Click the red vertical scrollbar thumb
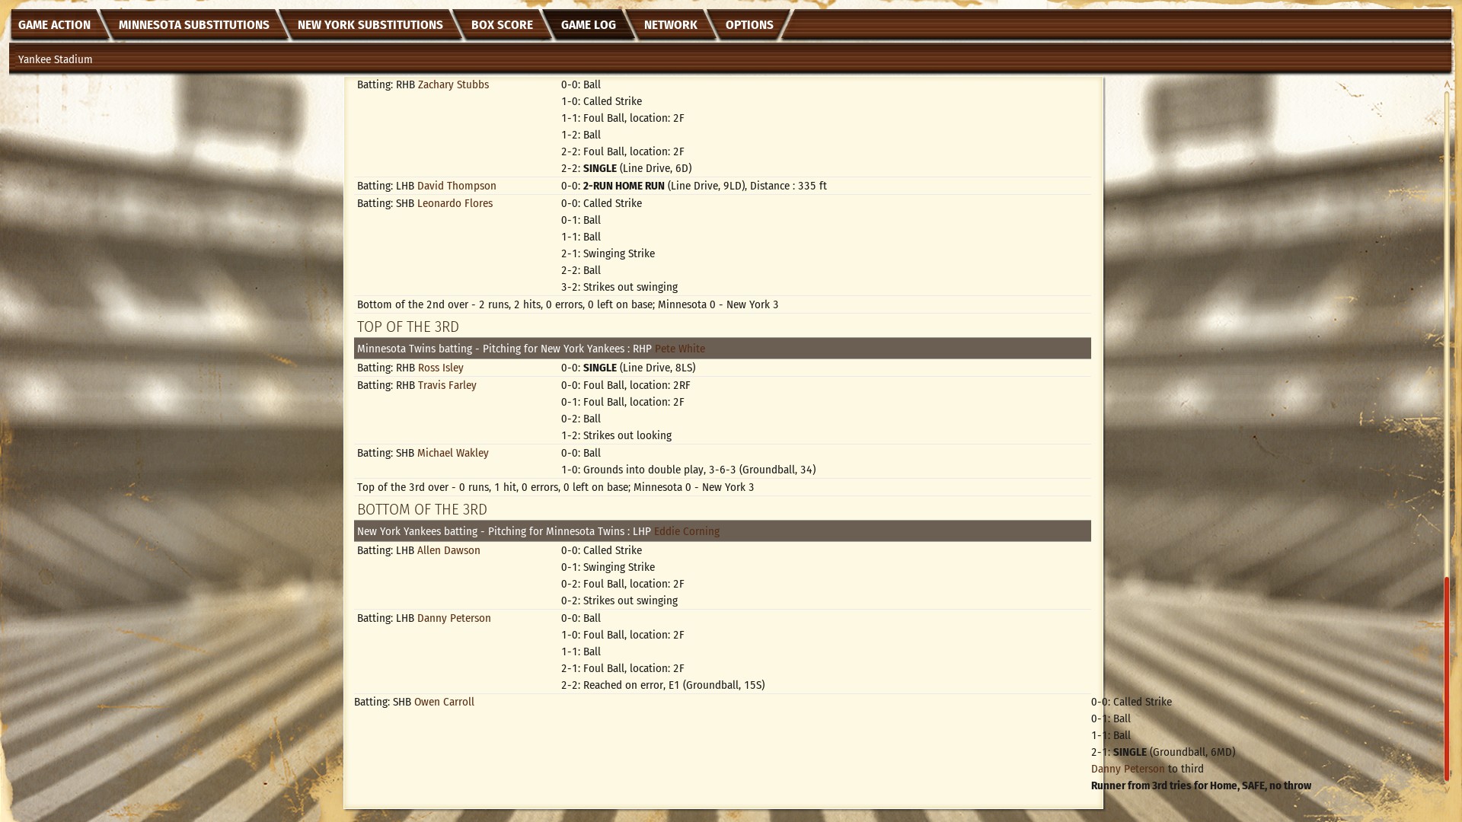Image resolution: width=1462 pixels, height=822 pixels. pos(1447,677)
